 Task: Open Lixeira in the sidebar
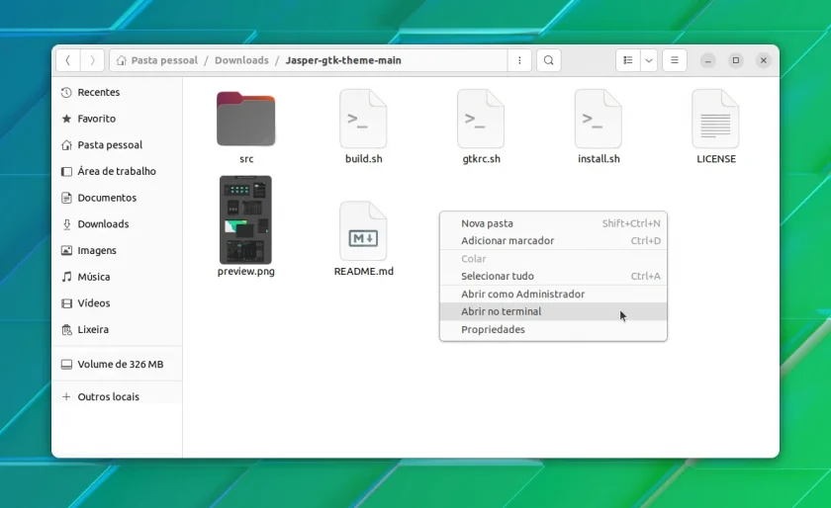[117, 329]
